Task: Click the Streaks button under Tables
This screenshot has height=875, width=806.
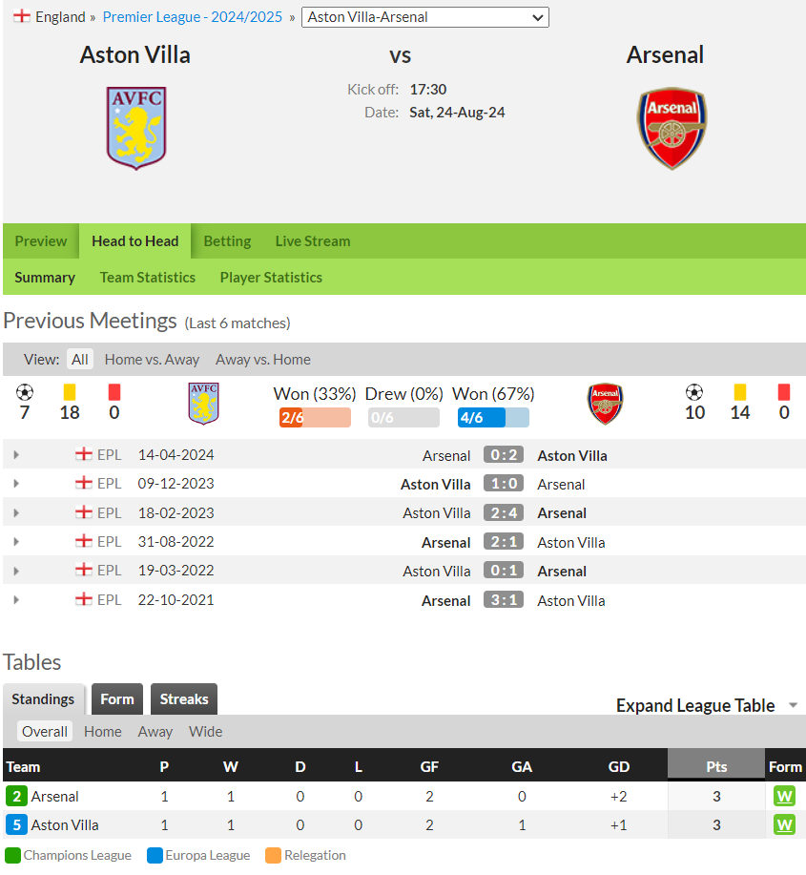Action: point(184,699)
